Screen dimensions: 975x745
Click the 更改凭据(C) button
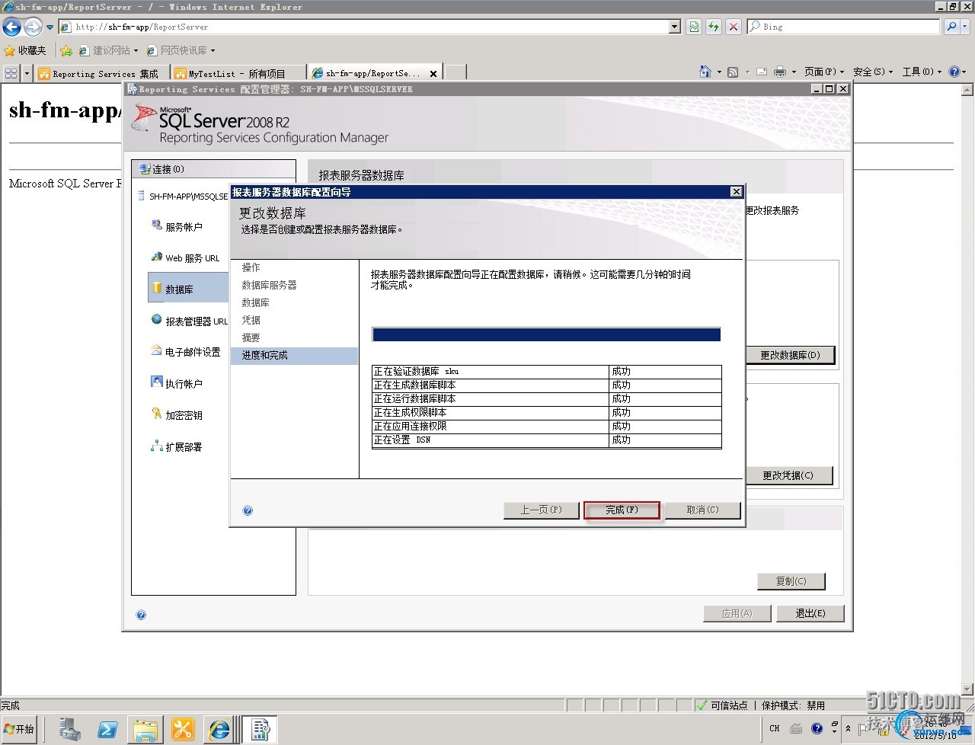[x=788, y=475]
